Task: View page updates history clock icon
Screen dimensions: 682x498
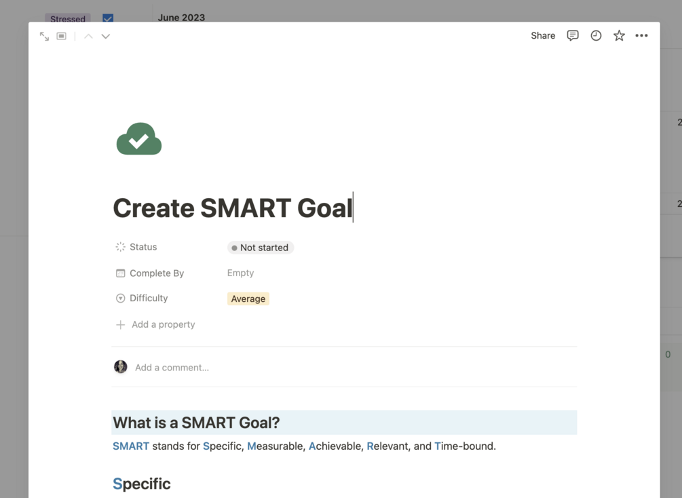Action: (x=596, y=35)
